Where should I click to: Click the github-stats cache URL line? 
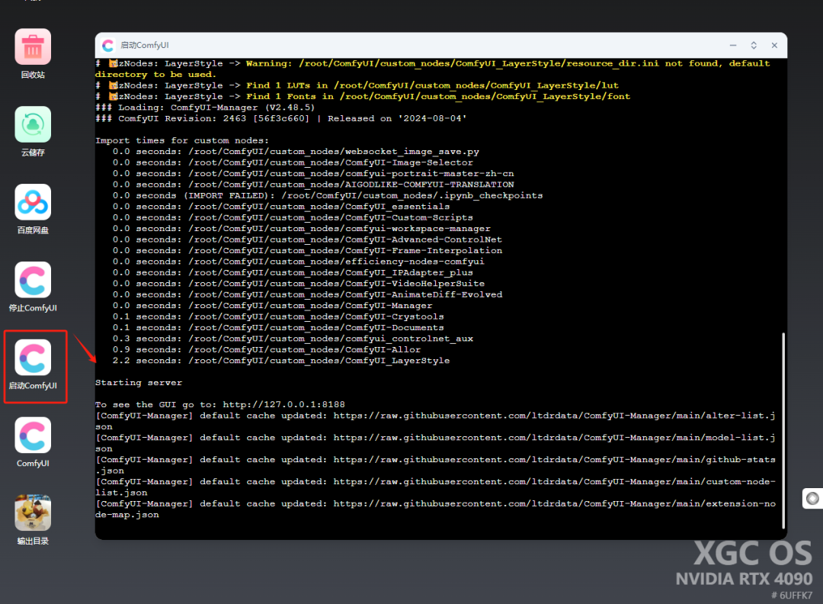435,465
